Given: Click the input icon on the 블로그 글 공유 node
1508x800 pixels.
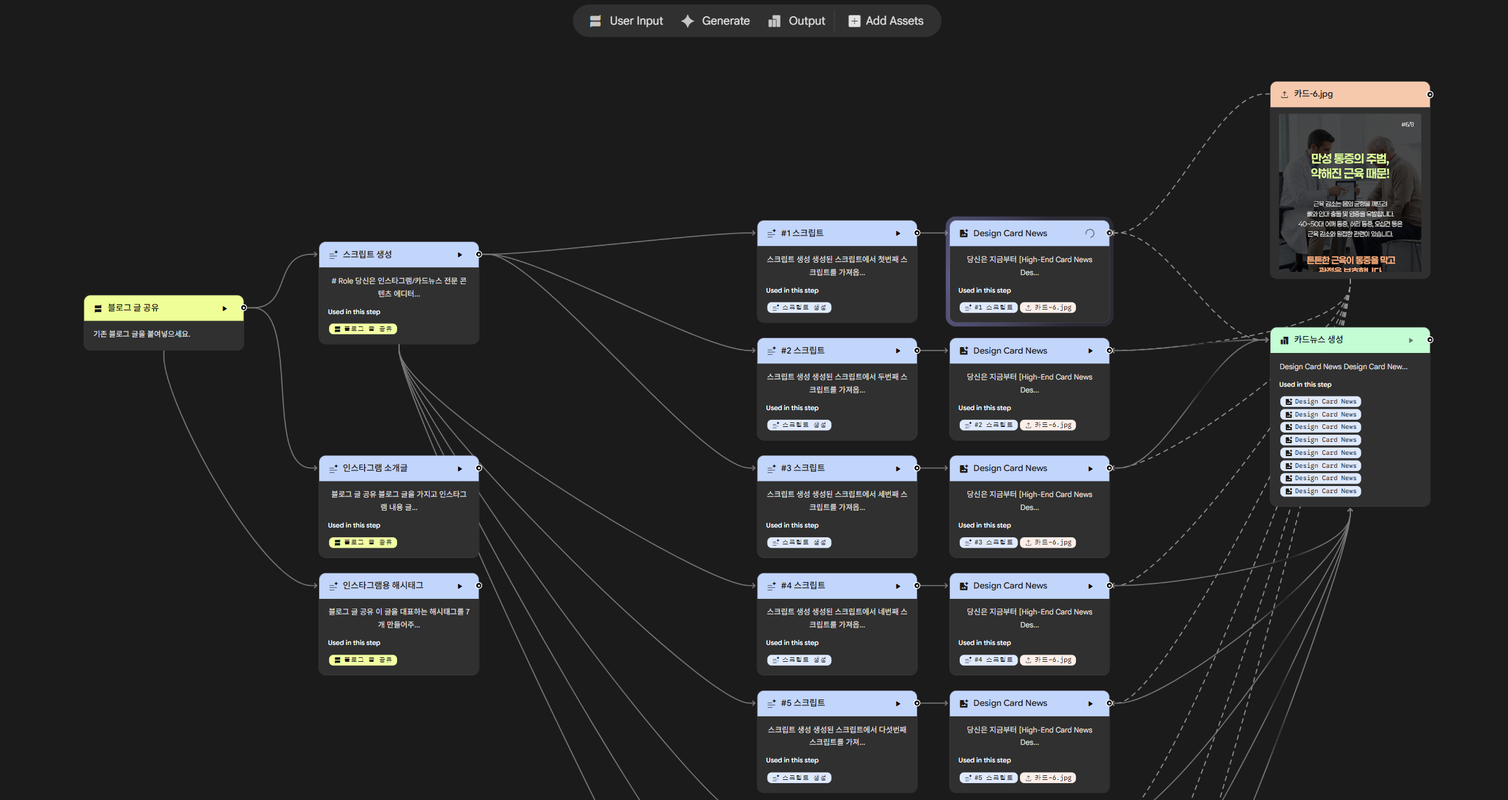Looking at the screenshot, I should pyautogui.click(x=98, y=308).
